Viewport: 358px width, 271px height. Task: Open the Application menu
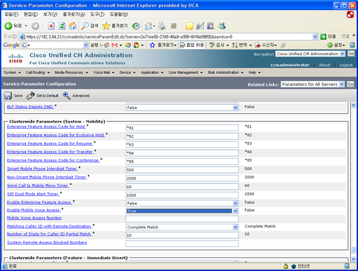(152, 72)
